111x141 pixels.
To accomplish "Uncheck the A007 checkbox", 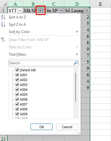I will click(17, 104).
